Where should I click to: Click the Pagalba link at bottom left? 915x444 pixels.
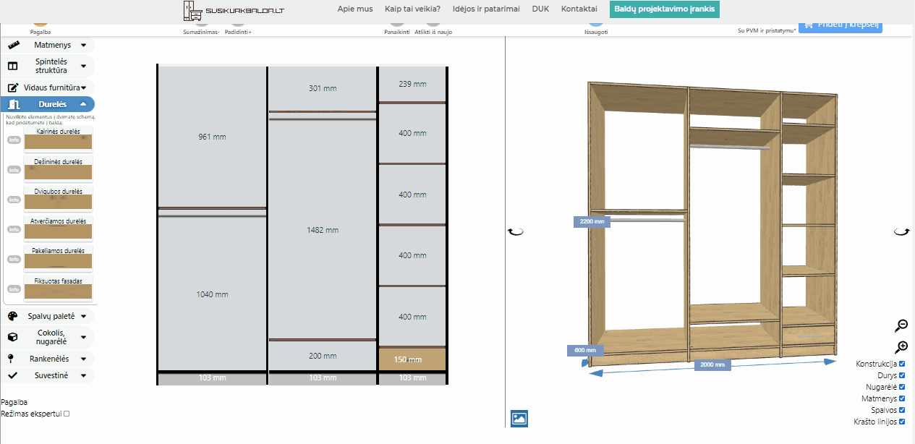click(x=15, y=401)
